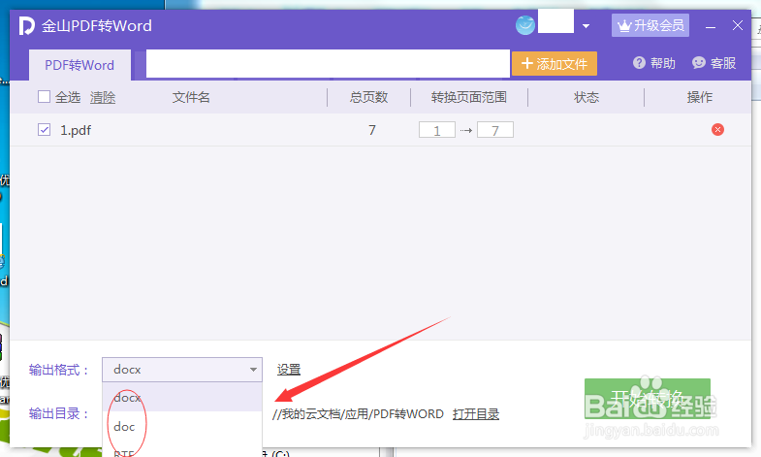Click the 打开目录 open folder link
Image resolution: width=761 pixels, height=457 pixels.
476,414
